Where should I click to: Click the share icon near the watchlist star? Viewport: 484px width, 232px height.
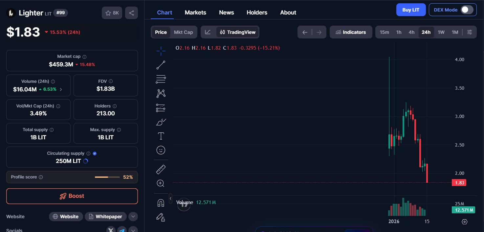[x=131, y=12]
